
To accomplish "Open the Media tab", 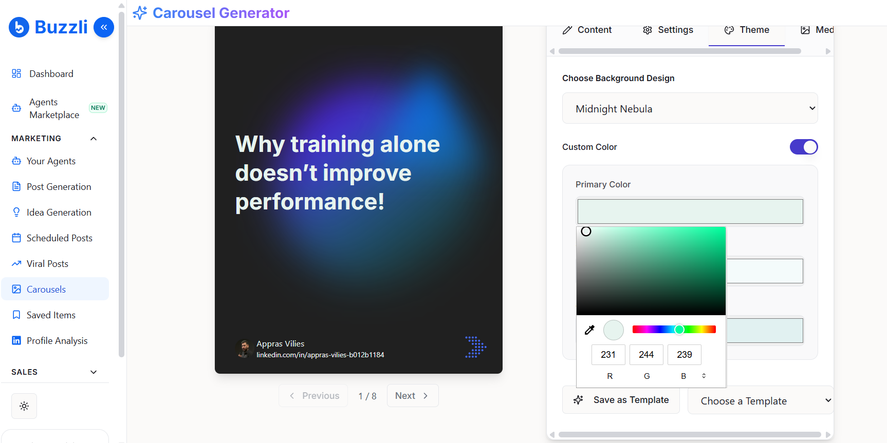I will click(x=817, y=30).
